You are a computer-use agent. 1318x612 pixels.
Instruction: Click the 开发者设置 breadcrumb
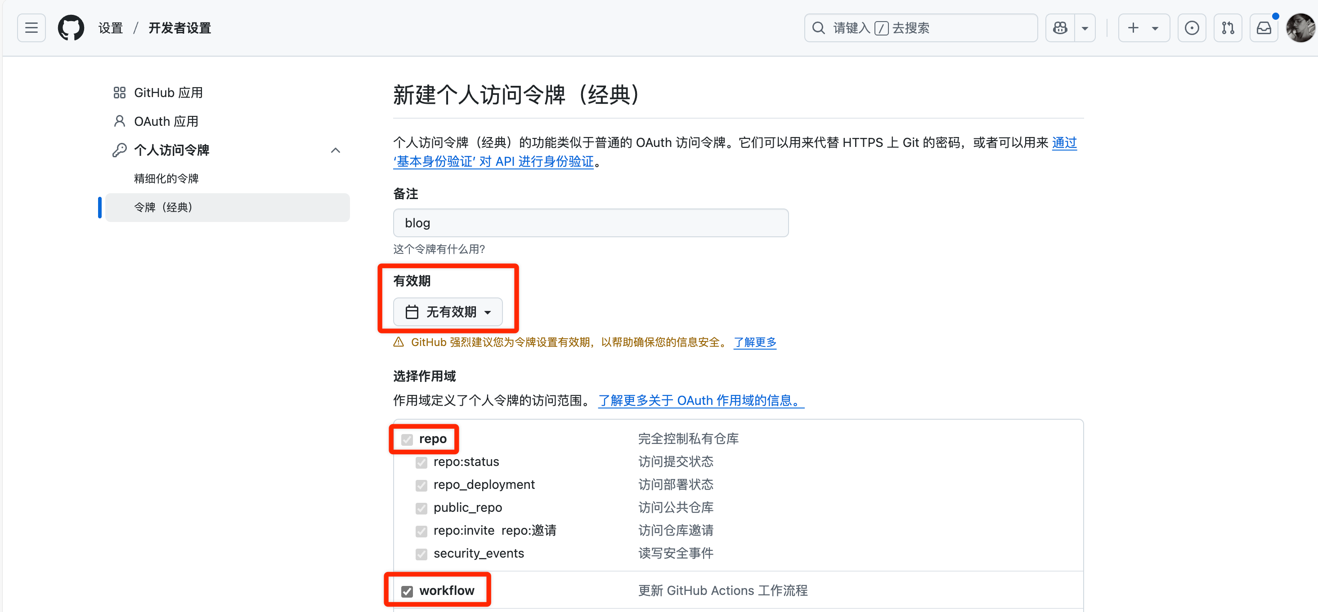pyautogui.click(x=179, y=27)
